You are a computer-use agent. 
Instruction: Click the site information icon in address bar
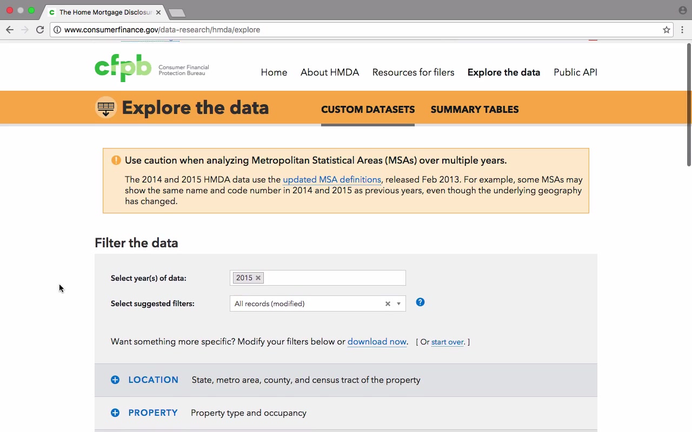[57, 30]
